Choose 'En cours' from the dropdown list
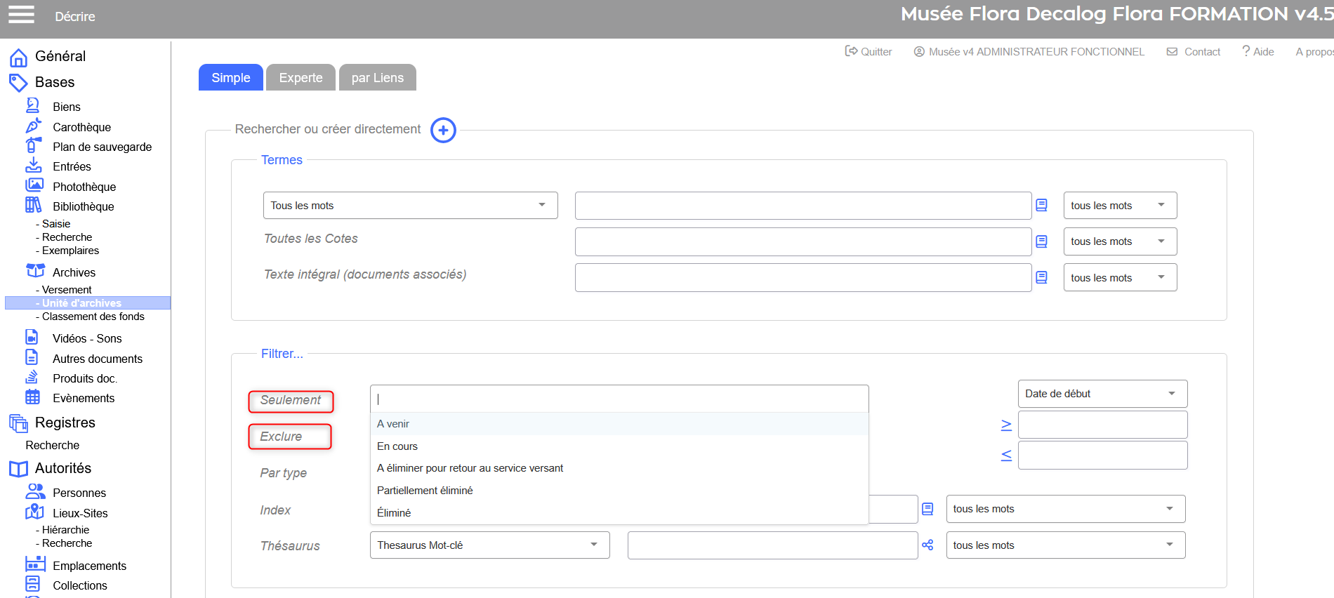The height and width of the screenshot is (598, 1334). tap(397, 446)
